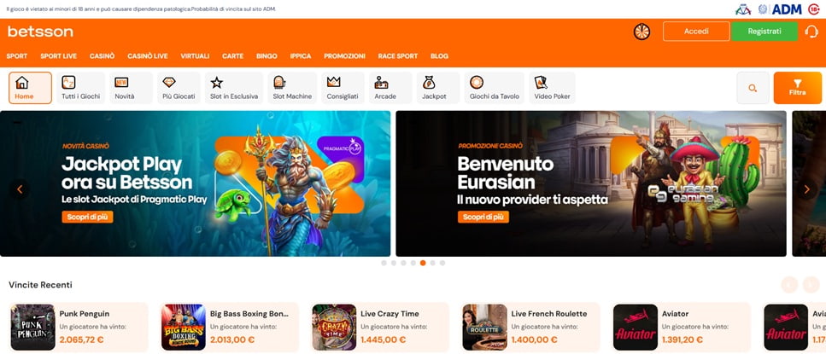Open Punk Penguin game thumbnail

click(32, 328)
